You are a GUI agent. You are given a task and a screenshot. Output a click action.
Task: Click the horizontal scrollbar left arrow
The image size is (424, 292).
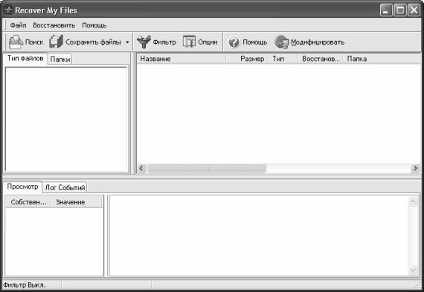pos(141,168)
